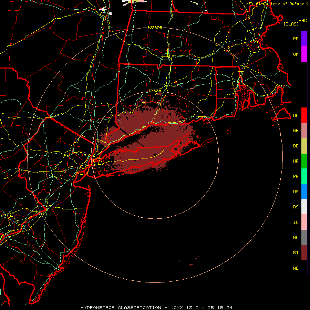This screenshot has width=310, height=310.
Task: Select the BI brown legend swatch
Action: (x=304, y=253)
